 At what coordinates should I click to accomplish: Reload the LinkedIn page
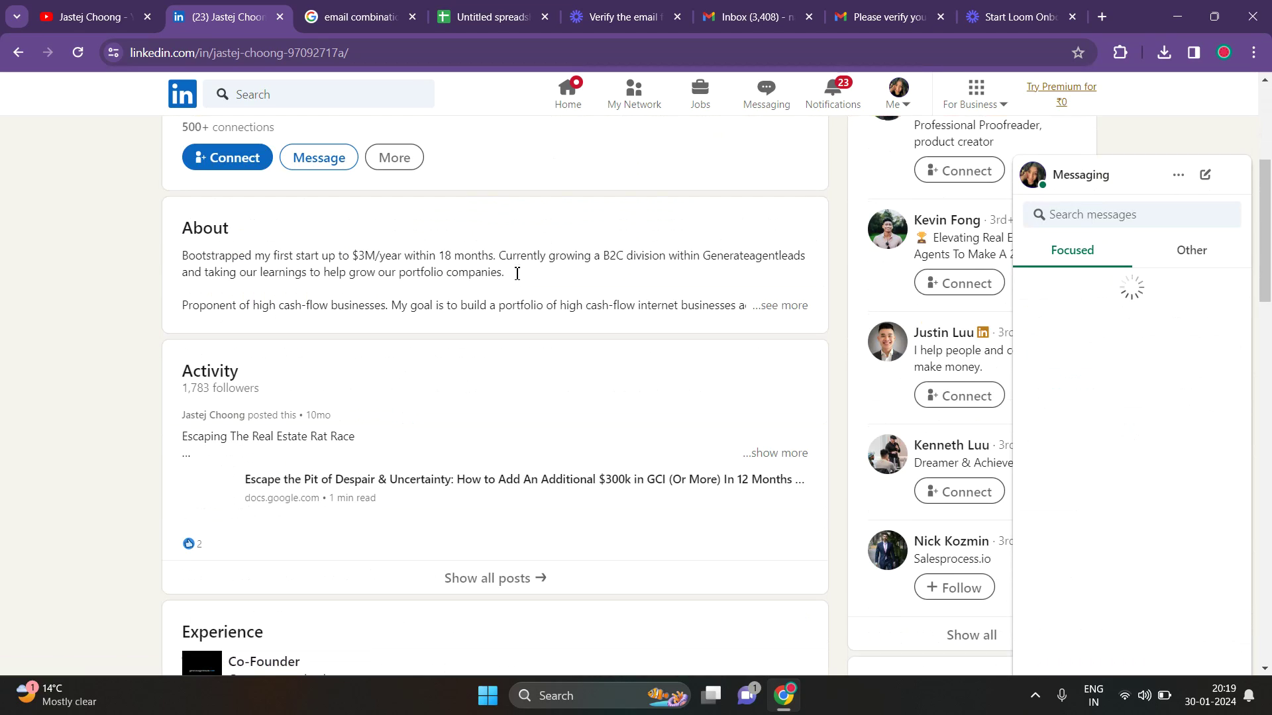(x=78, y=53)
